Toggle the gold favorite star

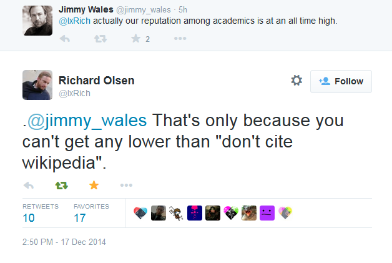click(x=94, y=186)
